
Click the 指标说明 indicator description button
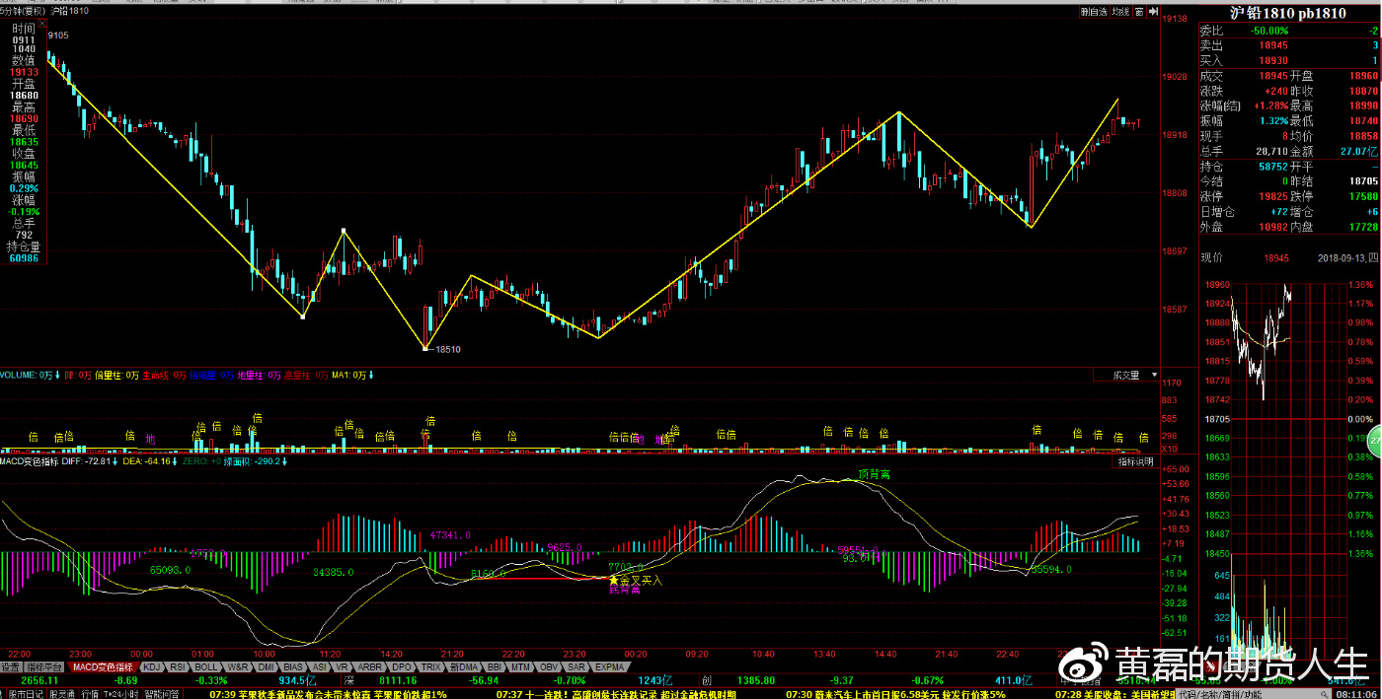point(1134,461)
